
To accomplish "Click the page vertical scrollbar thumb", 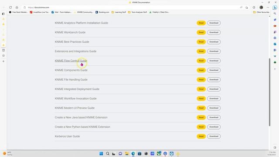I will click(x=269, y=92).
